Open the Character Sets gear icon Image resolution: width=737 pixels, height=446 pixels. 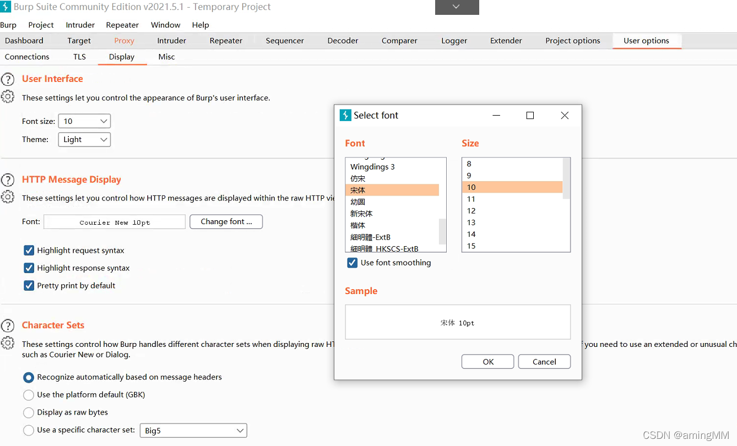pos(8,343)
